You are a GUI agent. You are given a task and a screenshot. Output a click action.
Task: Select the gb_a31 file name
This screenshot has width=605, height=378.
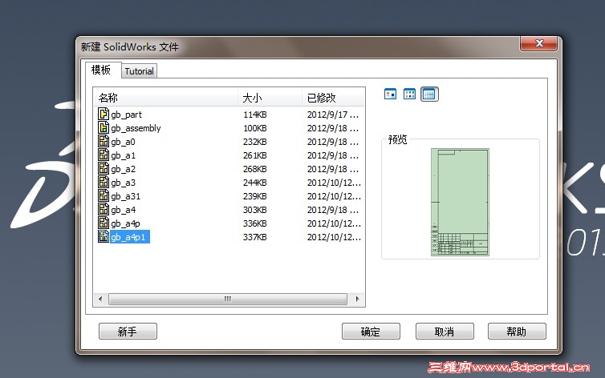(125, 196)
